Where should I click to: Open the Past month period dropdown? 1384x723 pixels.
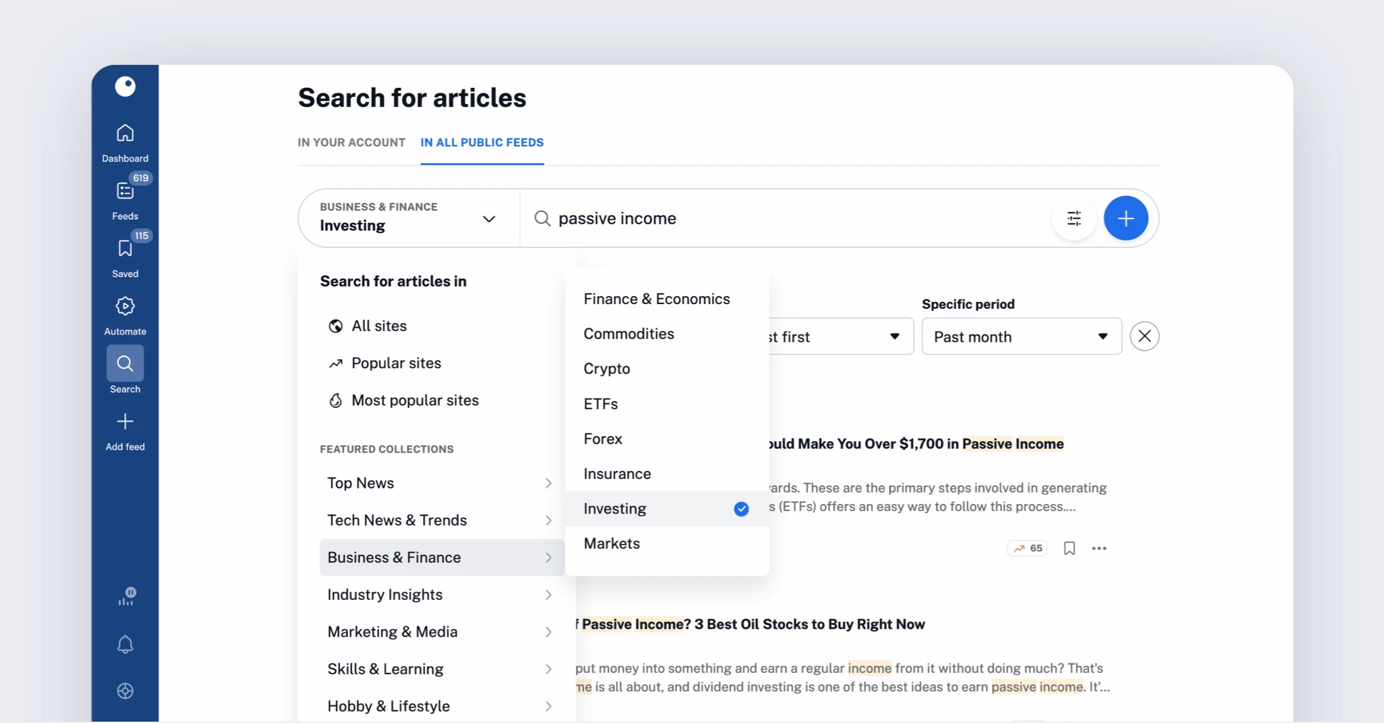pos(1021,336)
